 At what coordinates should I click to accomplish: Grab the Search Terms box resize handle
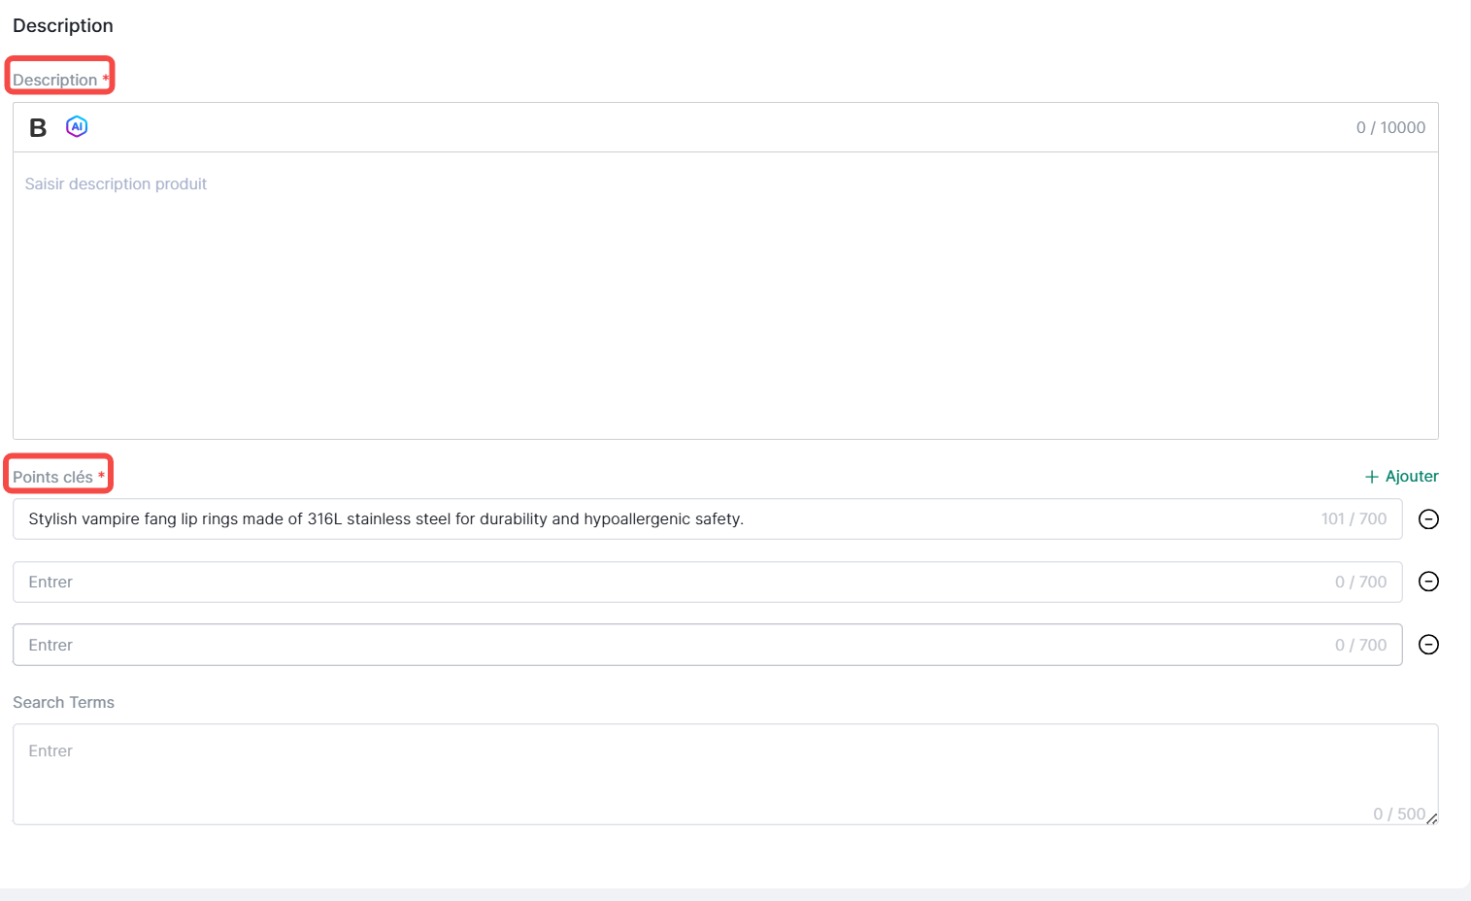[1432, 819]
